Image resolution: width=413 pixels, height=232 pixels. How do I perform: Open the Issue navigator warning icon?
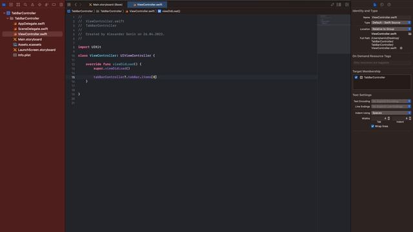[x=32, y=5]
